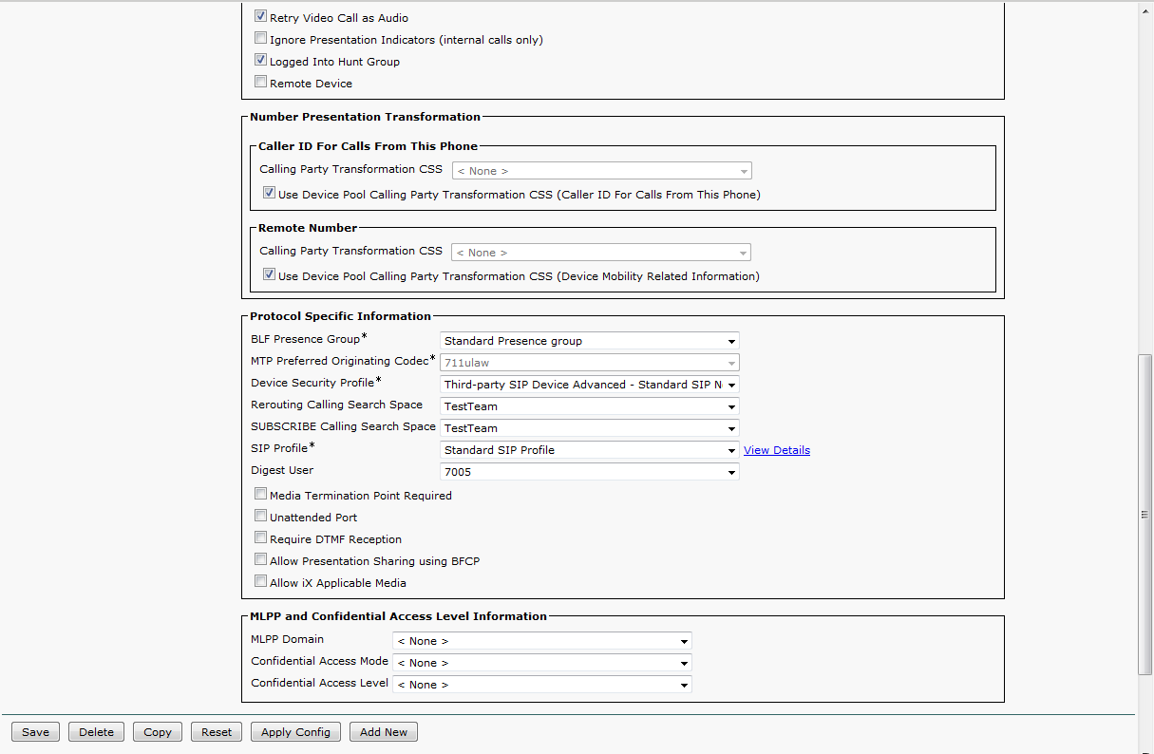1154x754 pixels.
Task: Allow Presentation Sharing using BFCP
Action: click(261, 560)
